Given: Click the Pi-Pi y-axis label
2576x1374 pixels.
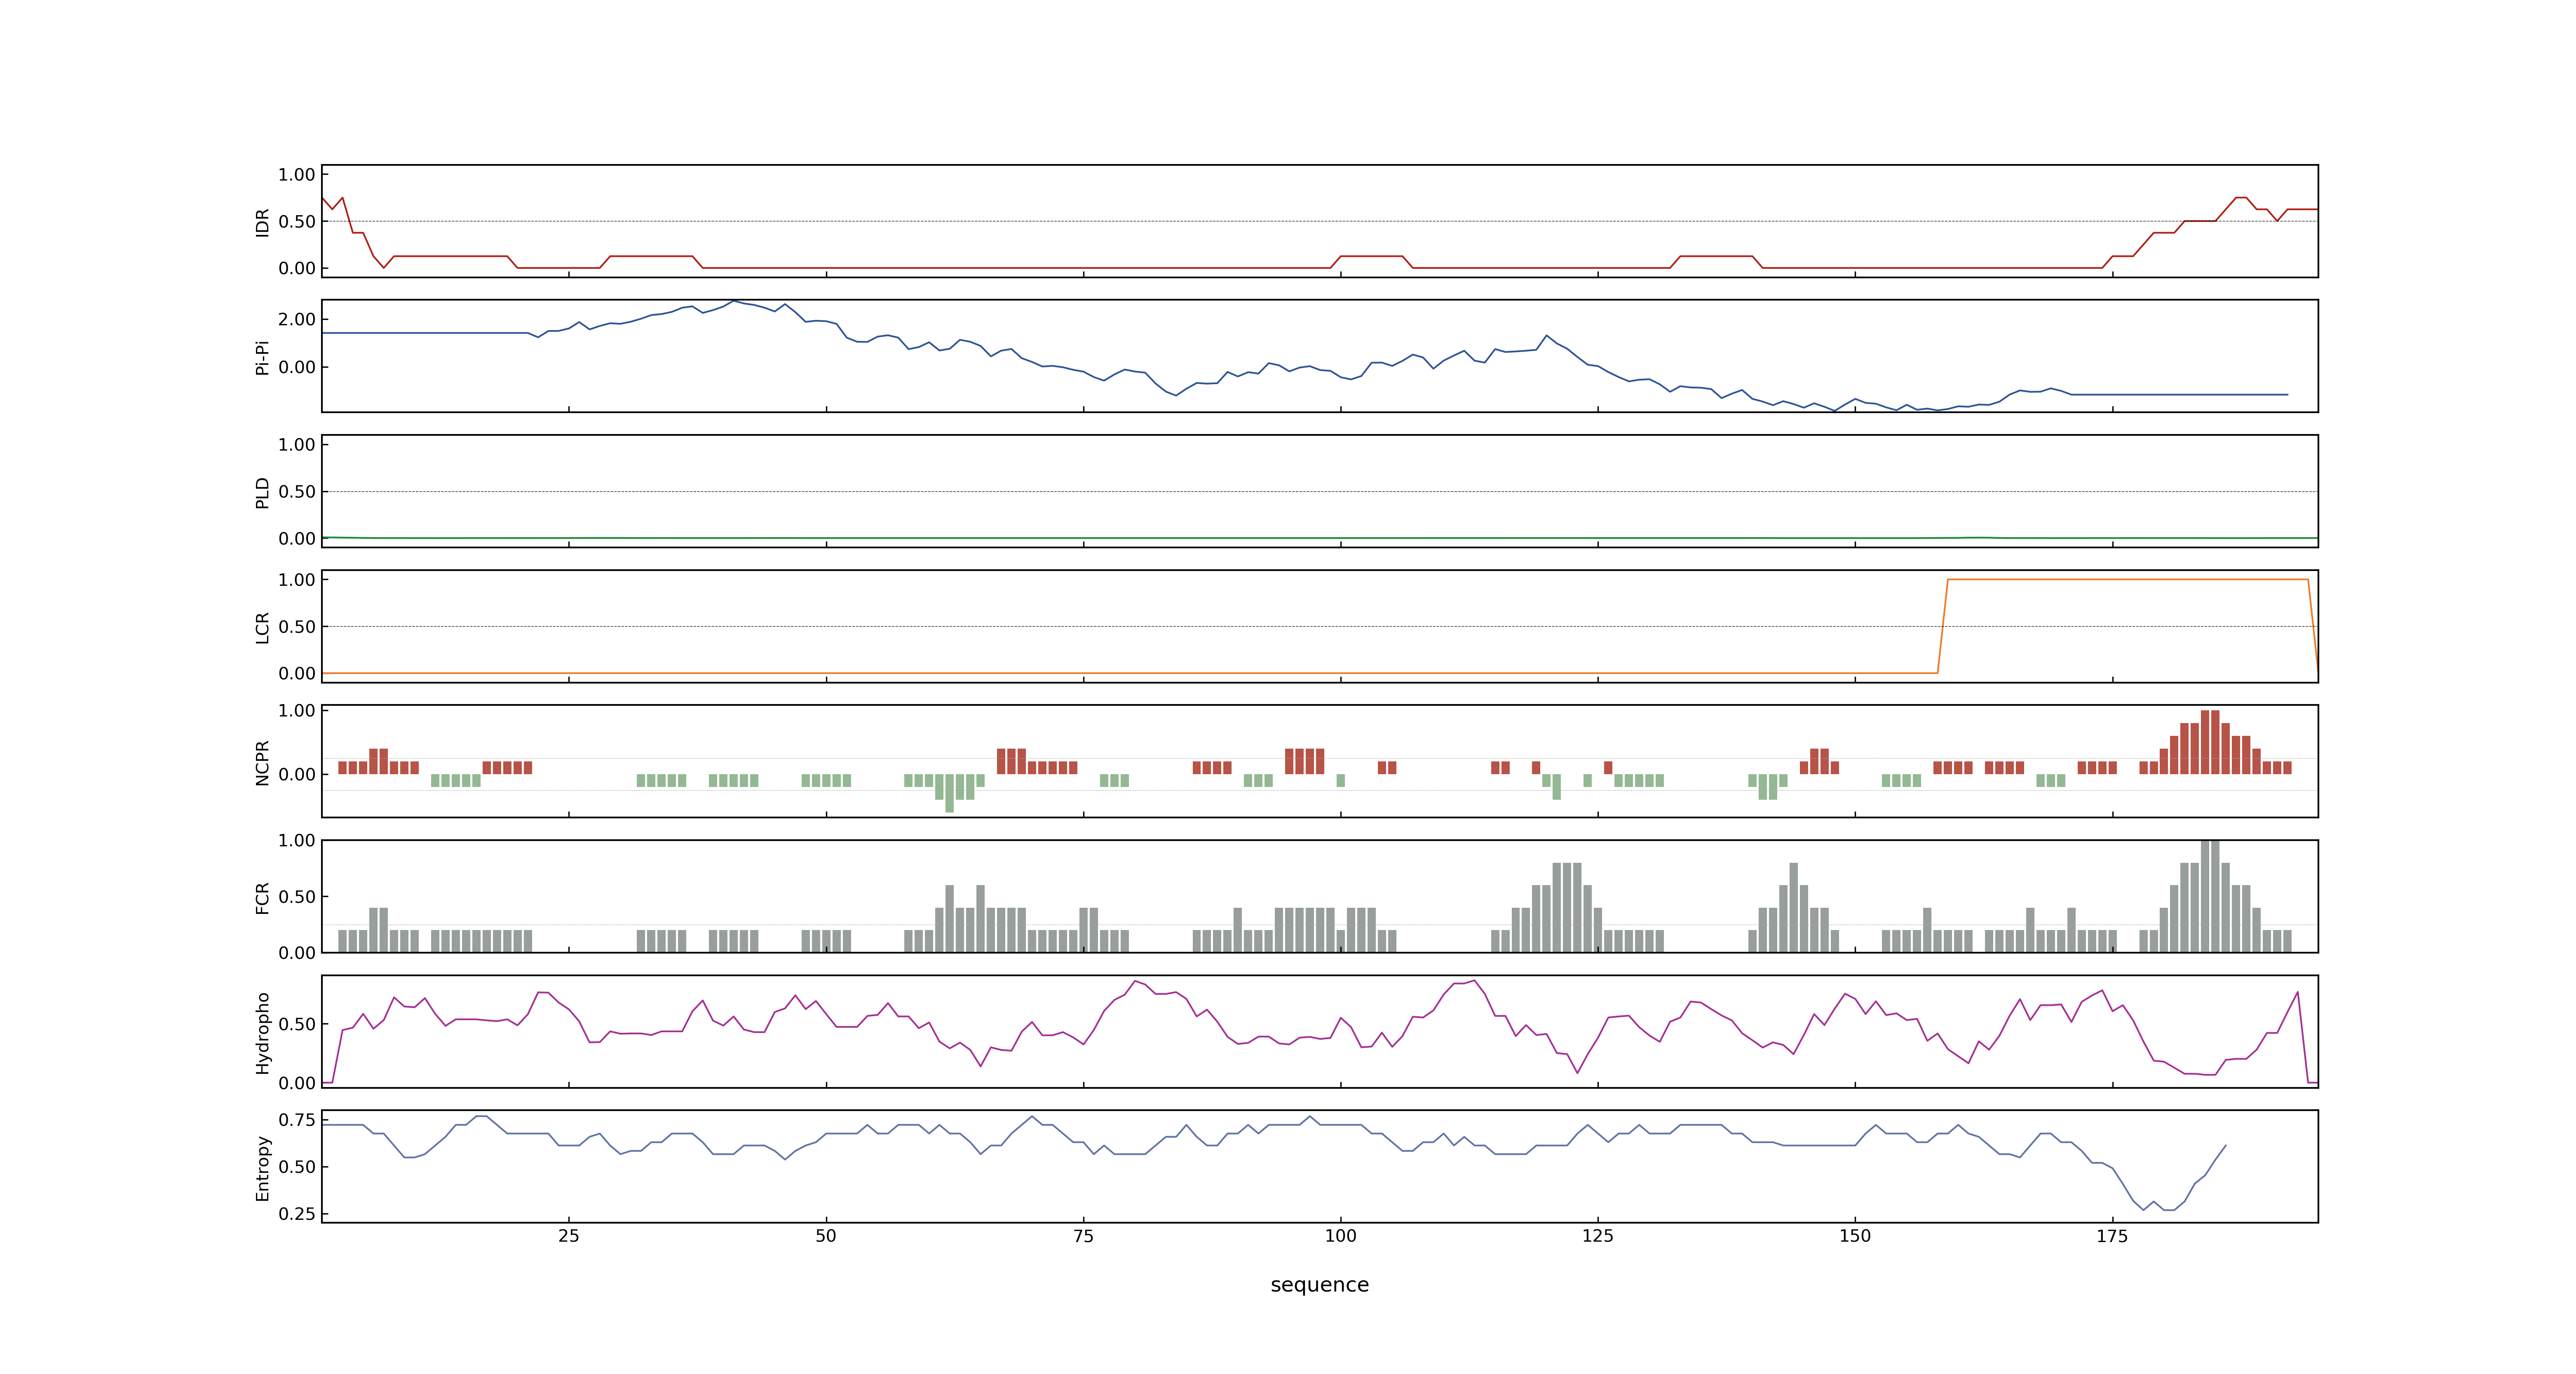Looking at the screenshot, I should (262, 357).
